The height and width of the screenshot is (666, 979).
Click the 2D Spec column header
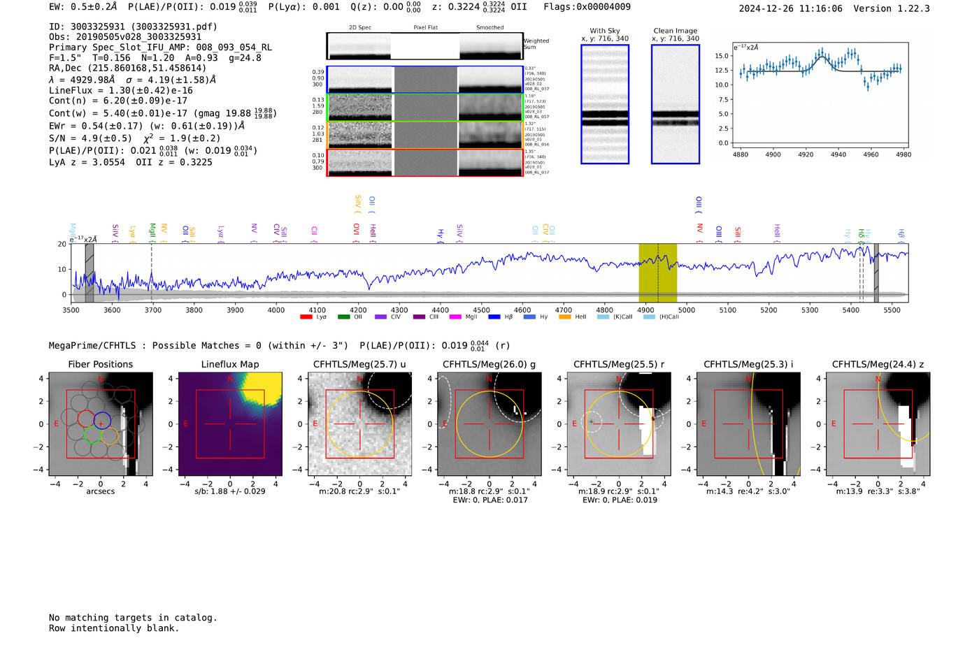(x=360, y=27)
